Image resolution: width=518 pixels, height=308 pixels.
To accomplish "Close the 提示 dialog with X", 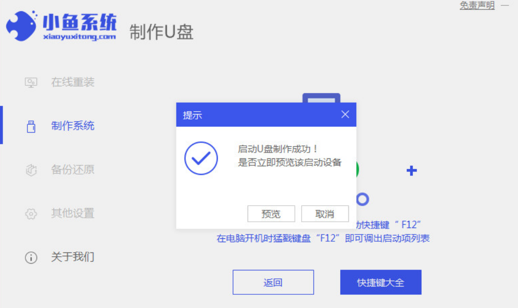I will tap(345, 115).
